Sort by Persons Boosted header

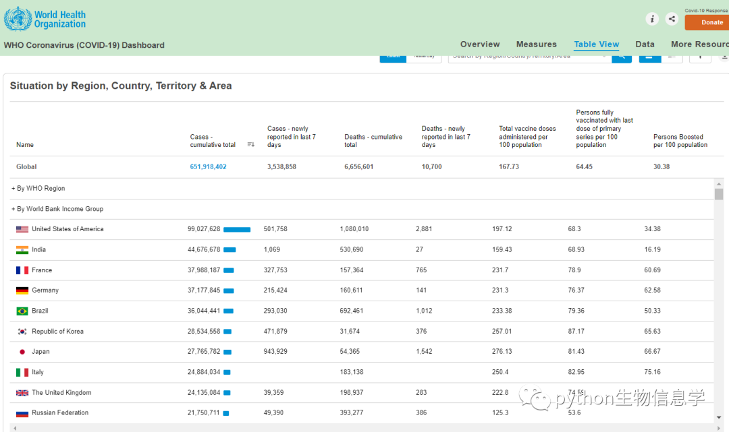click(x=680, y=141)
